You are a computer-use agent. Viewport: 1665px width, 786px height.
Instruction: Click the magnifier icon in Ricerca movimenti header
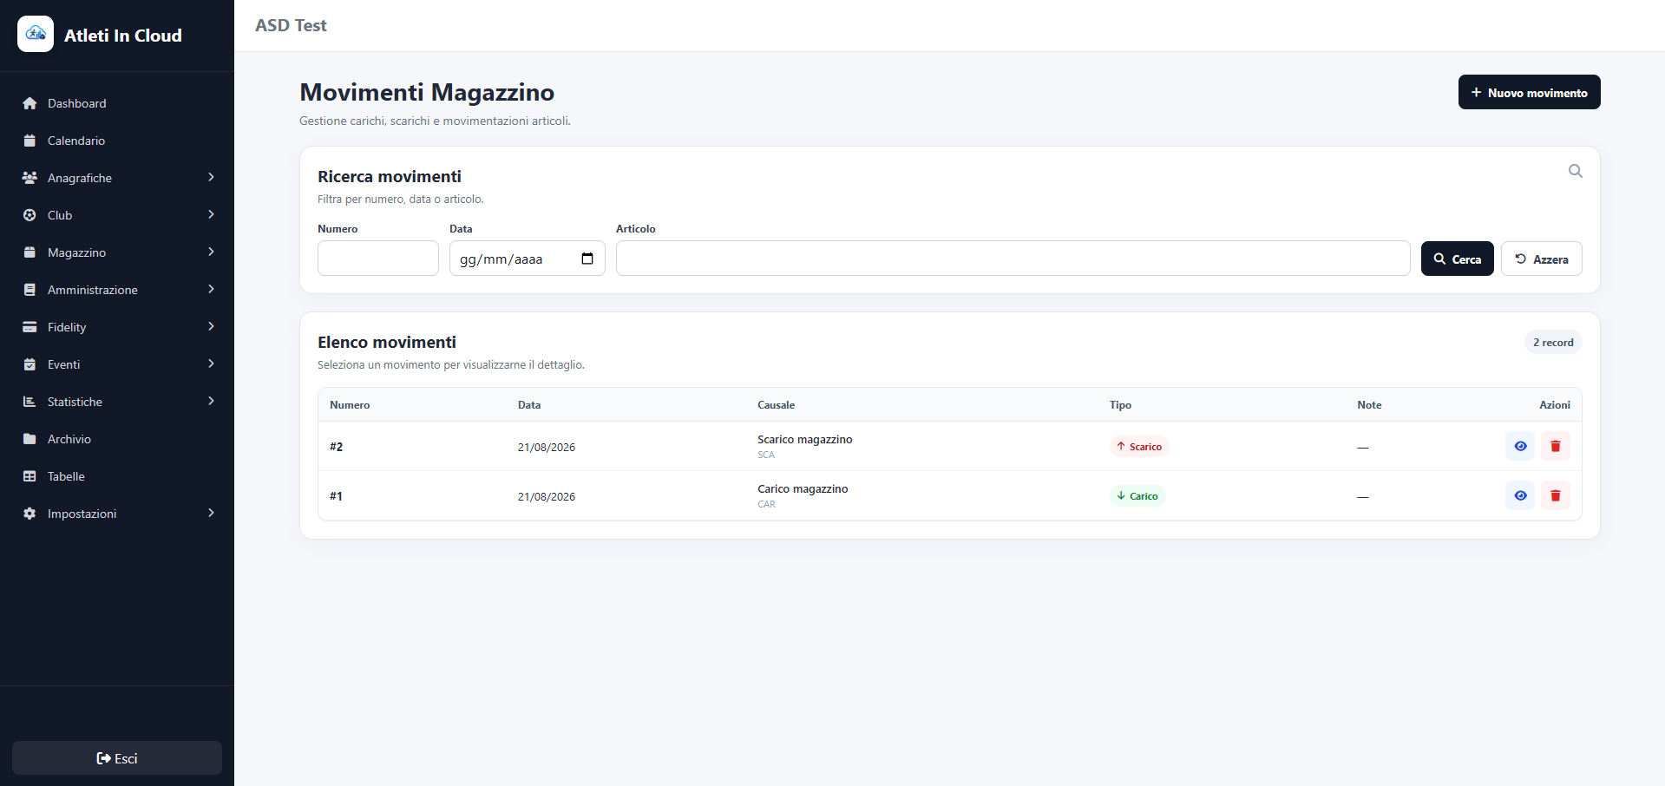click(x=1576, y=172)
